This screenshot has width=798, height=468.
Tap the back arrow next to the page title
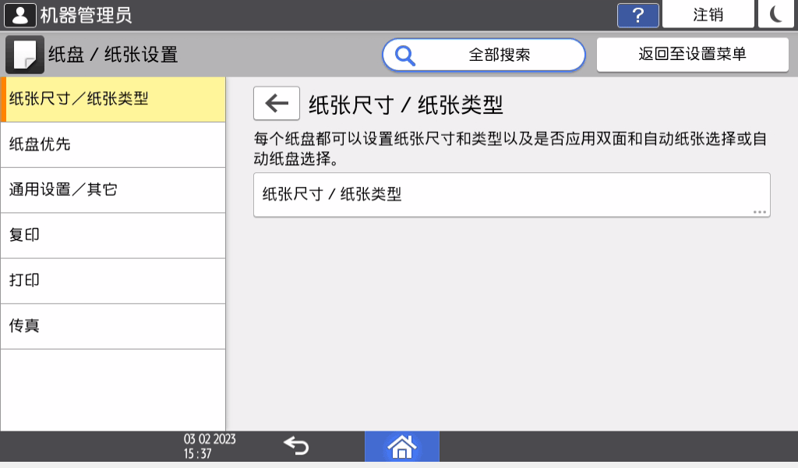(x=277, y=103)
